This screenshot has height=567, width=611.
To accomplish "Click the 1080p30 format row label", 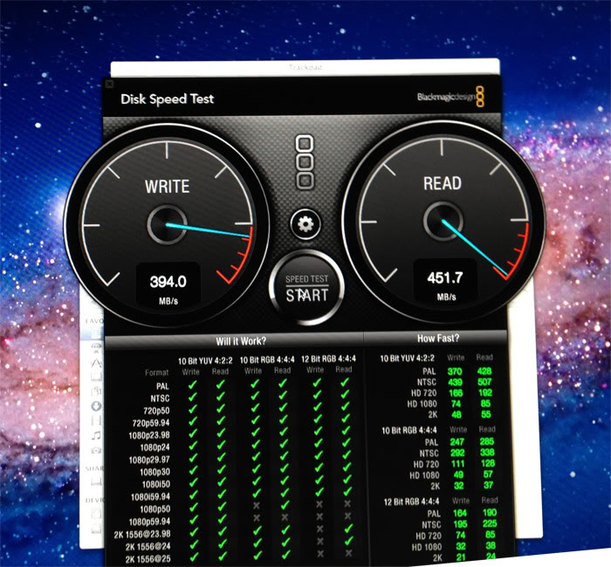I will (x=155, y=472).
